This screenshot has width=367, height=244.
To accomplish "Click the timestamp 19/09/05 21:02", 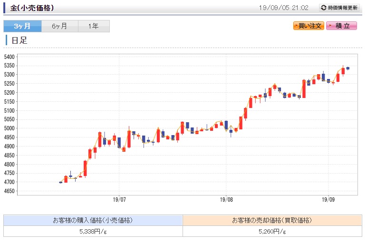I will 283,8.
